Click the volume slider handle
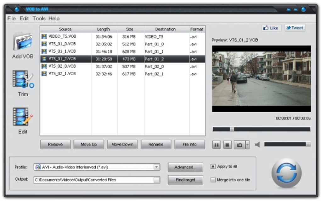321x201 pixels. pyautogui.click(x=308, y=144)
